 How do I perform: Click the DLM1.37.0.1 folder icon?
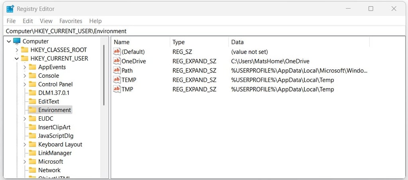[32, 93]
